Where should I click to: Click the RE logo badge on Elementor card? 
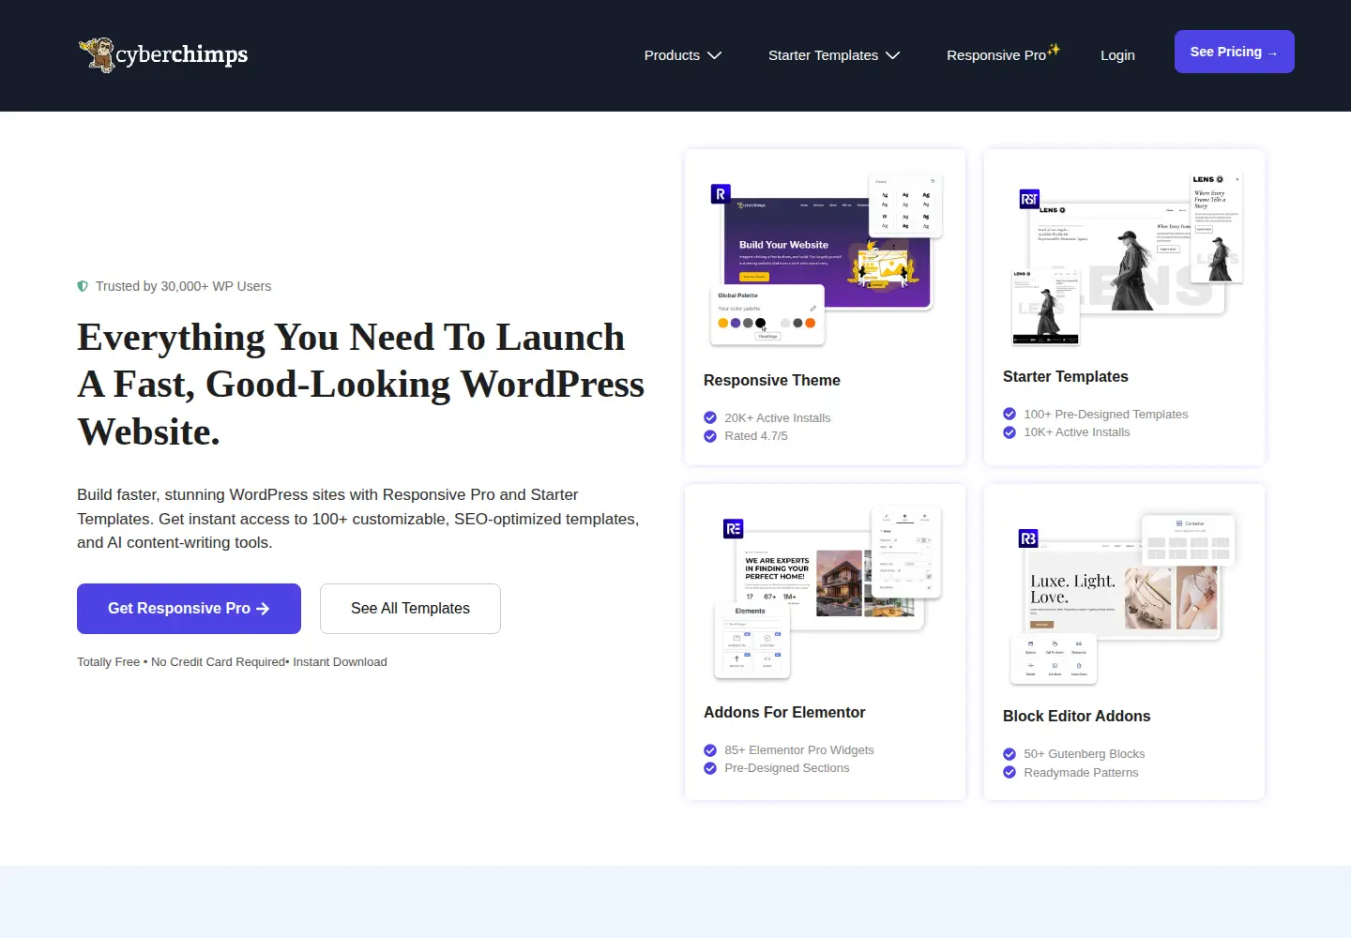[x=734, y=529]
